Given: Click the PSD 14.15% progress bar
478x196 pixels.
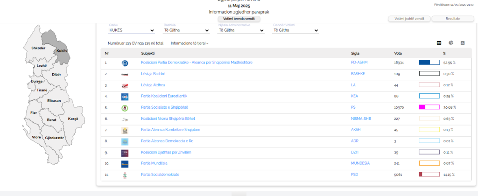Looking at the screenshot, I should point(429,175).
